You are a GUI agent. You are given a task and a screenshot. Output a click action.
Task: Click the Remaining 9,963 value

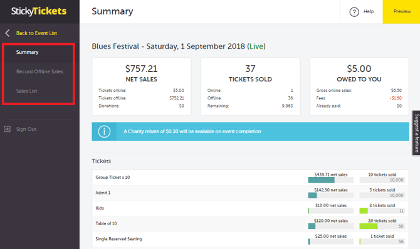(287, 106)
